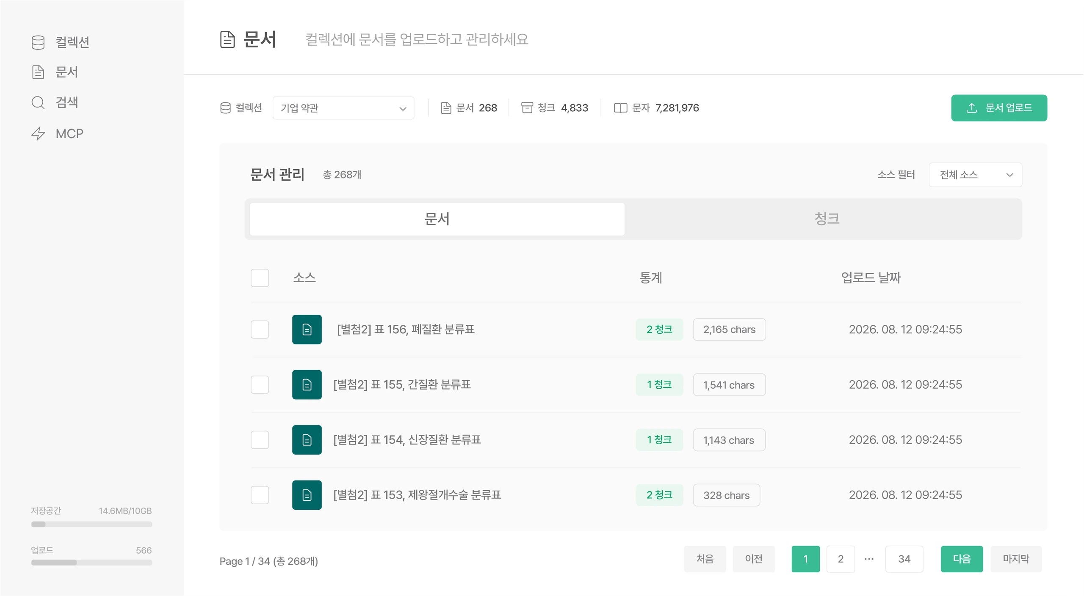Click file icon for 표 156 폐질환 분류표
1084x596 pixels.
[x=307, y=330]
